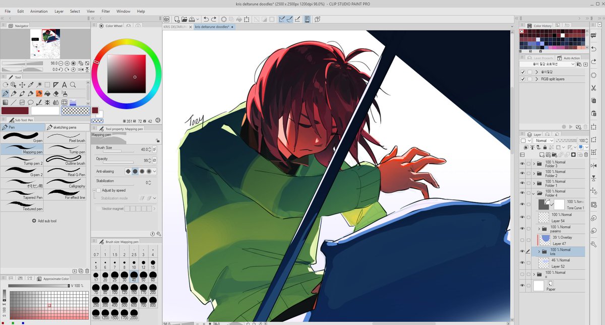
Task: Select the Move layer tool
Action: [x=22, y=85]
